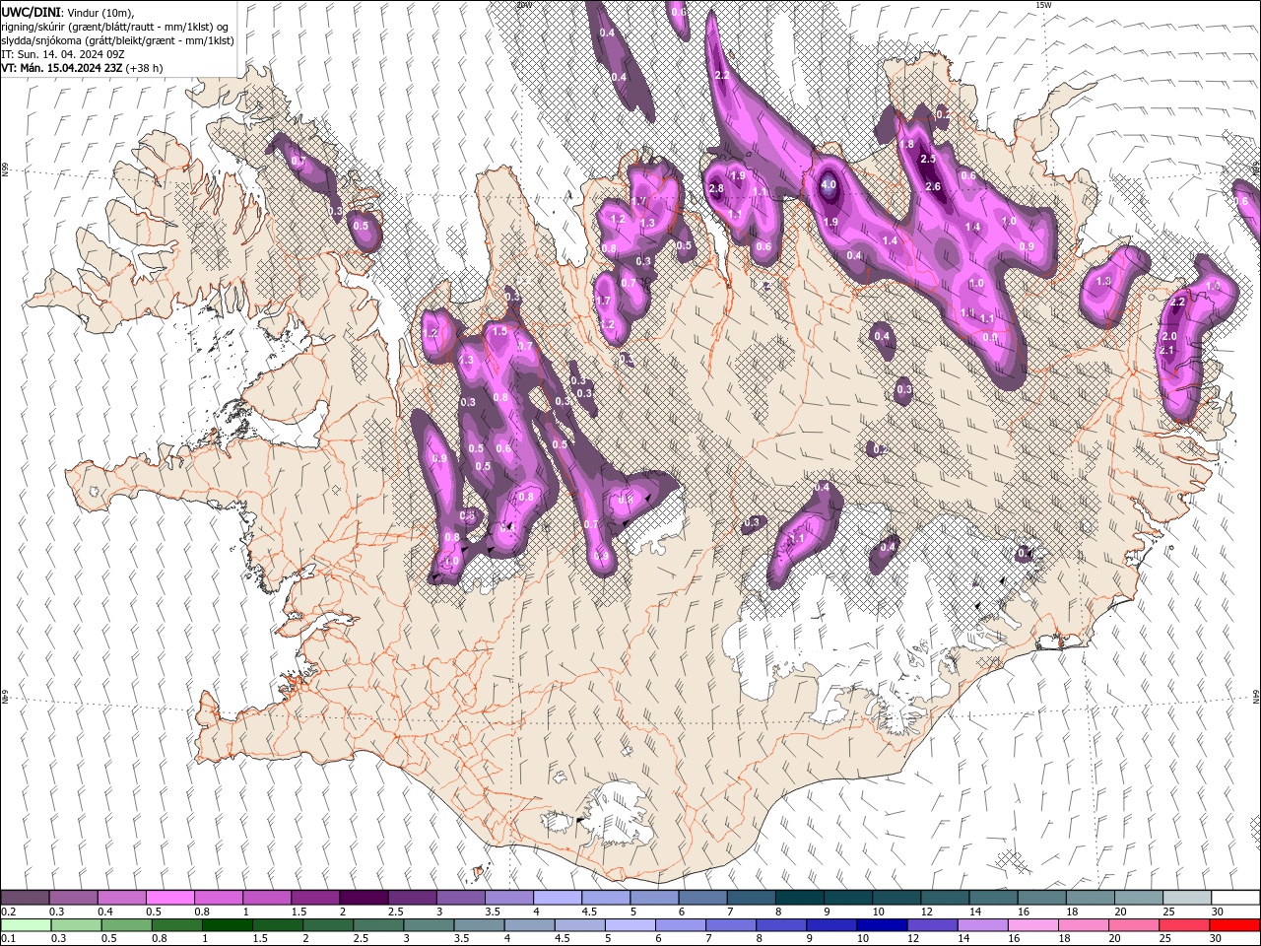Select top legend swatch between 0.5 and 0.8
The width and height of the screenshot is (1261, 946).
click(169, 898)
